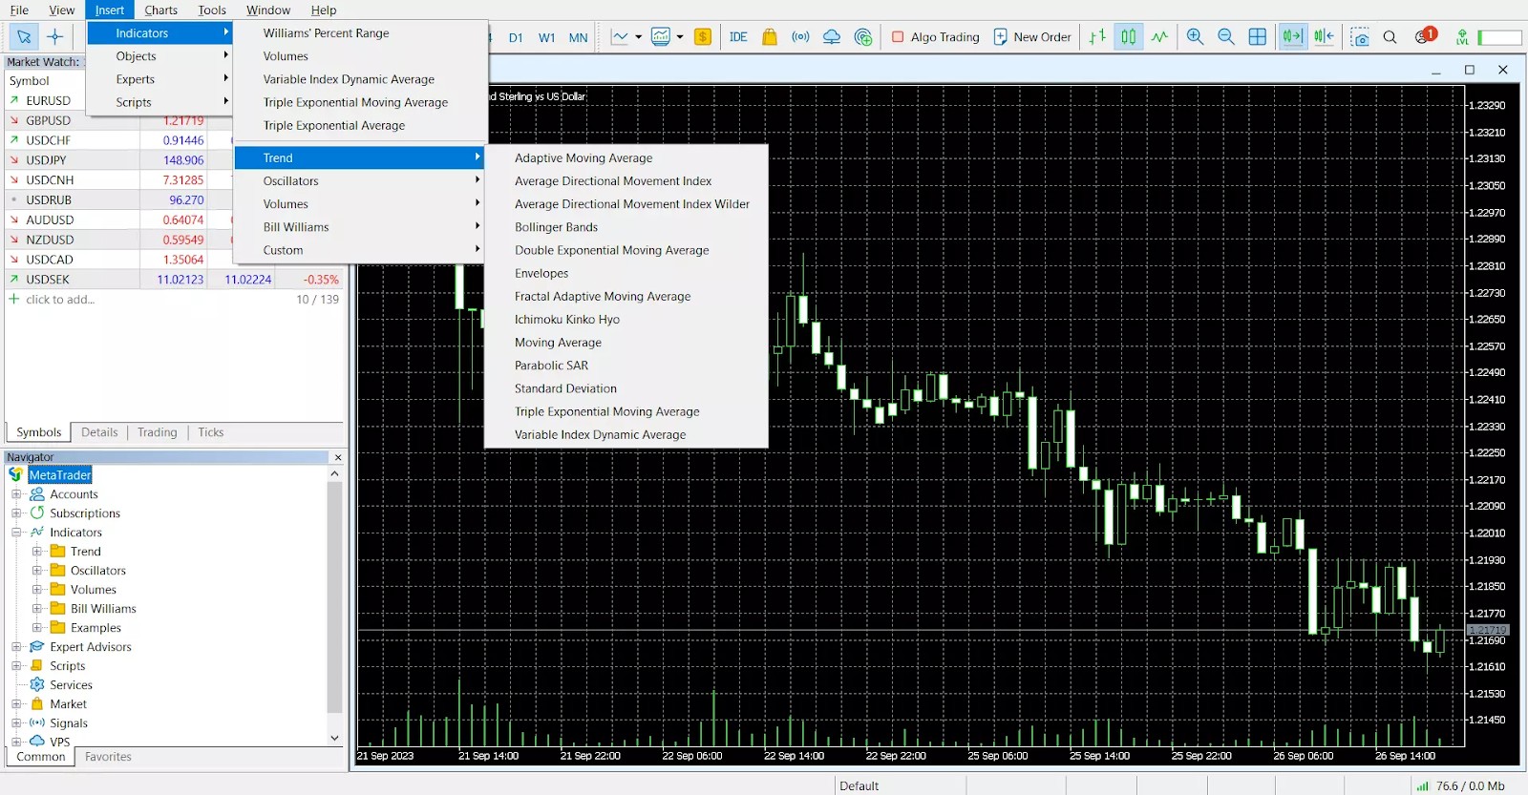This screenshot has width=1528, height=795.
Task: Click the LVL connection level icon
Action: [1462, 37]
